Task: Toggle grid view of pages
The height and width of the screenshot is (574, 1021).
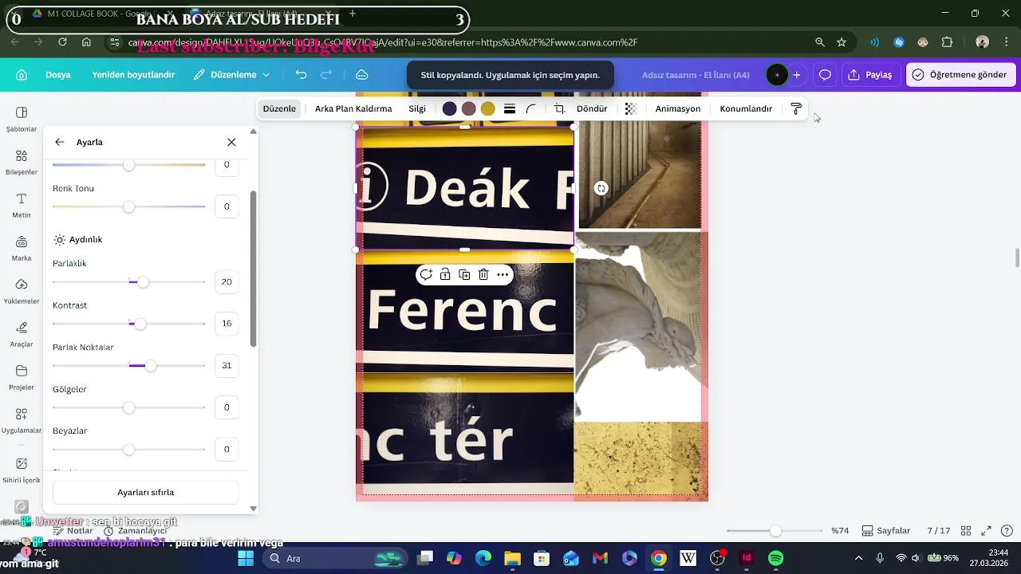Action: tap(966, 531)
